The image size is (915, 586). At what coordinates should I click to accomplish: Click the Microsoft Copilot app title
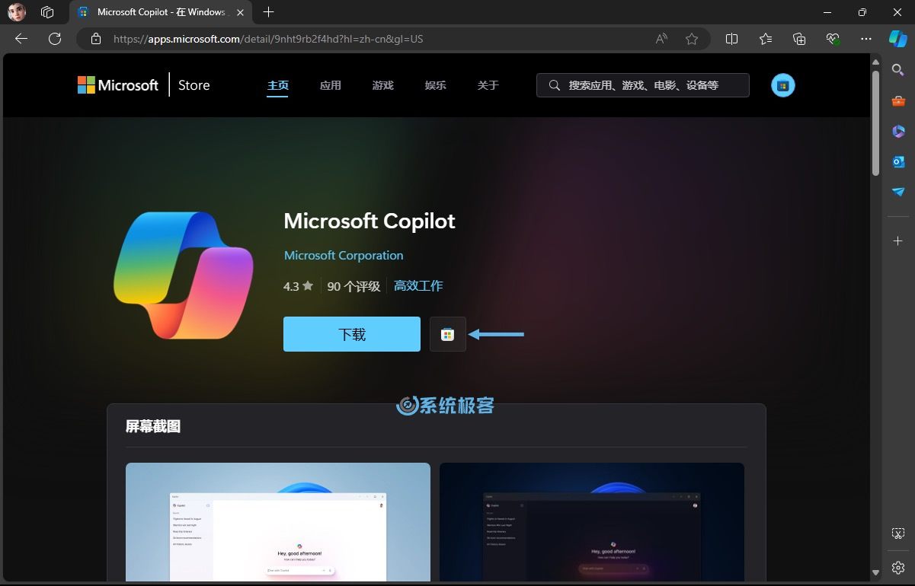370,221
